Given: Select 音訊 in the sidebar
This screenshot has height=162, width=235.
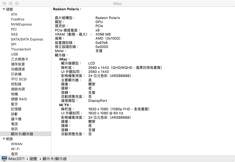Looking at the screenshot, I should click(x=14, y=129).
